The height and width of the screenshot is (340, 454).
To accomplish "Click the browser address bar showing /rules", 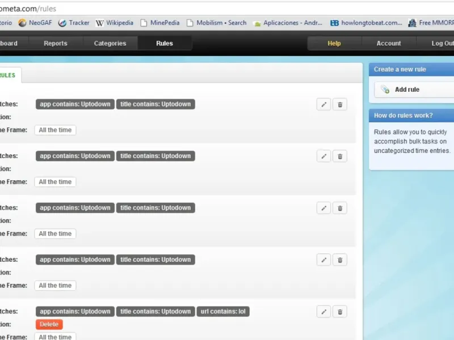I will [x=227, y=8].
